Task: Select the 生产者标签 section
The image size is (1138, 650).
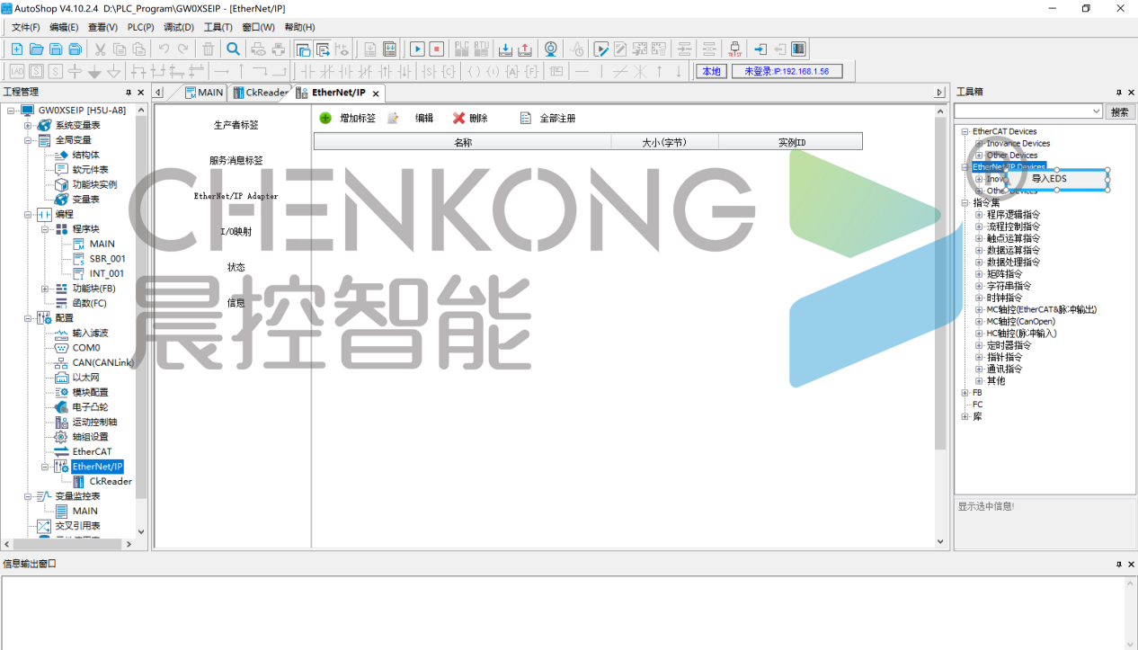Action: 236,125
